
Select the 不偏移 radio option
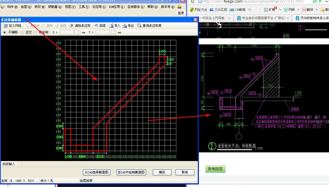pyautogui.click(x=4, y=32)
